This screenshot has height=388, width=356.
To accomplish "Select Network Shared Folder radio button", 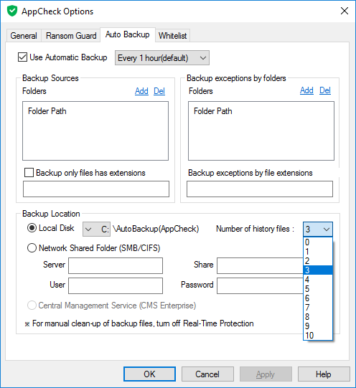I will tap(32, 247).
